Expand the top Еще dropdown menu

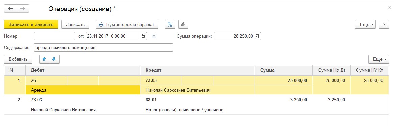point(365,24)
